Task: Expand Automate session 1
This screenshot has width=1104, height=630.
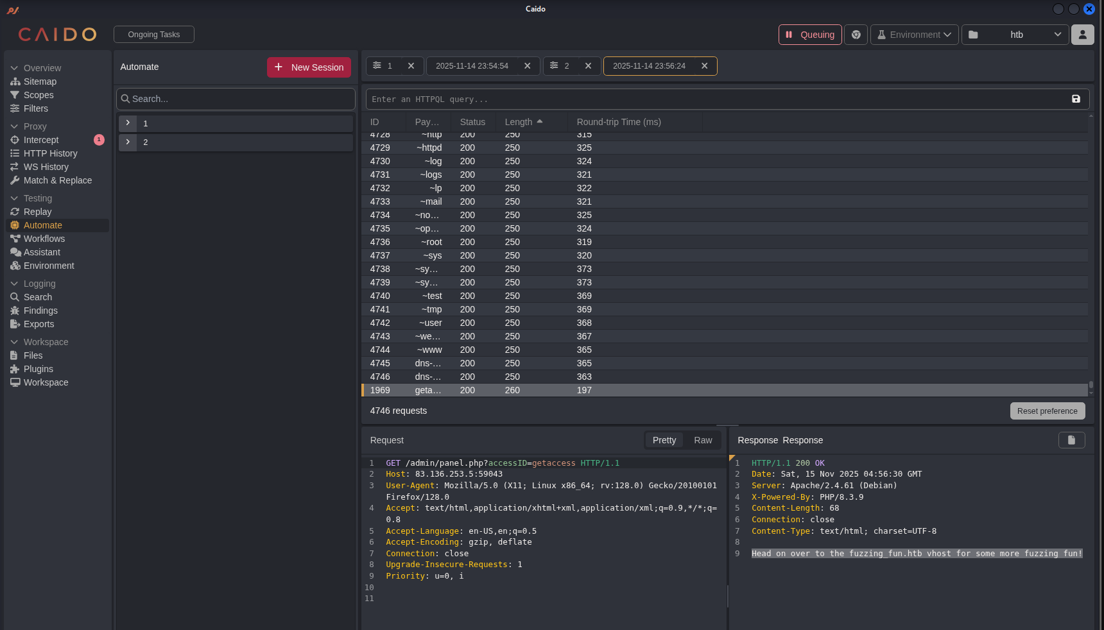Action: pyautogui.click(x=128, y=123)
